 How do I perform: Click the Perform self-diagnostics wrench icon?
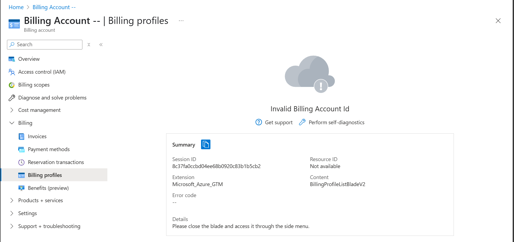tap(302, 122)
